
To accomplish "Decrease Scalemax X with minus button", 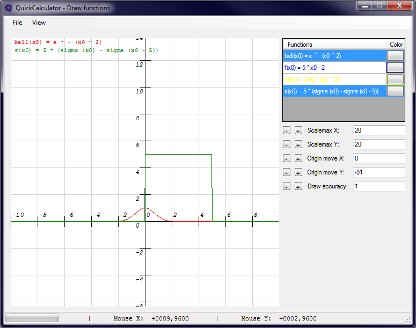I will 287,130.
